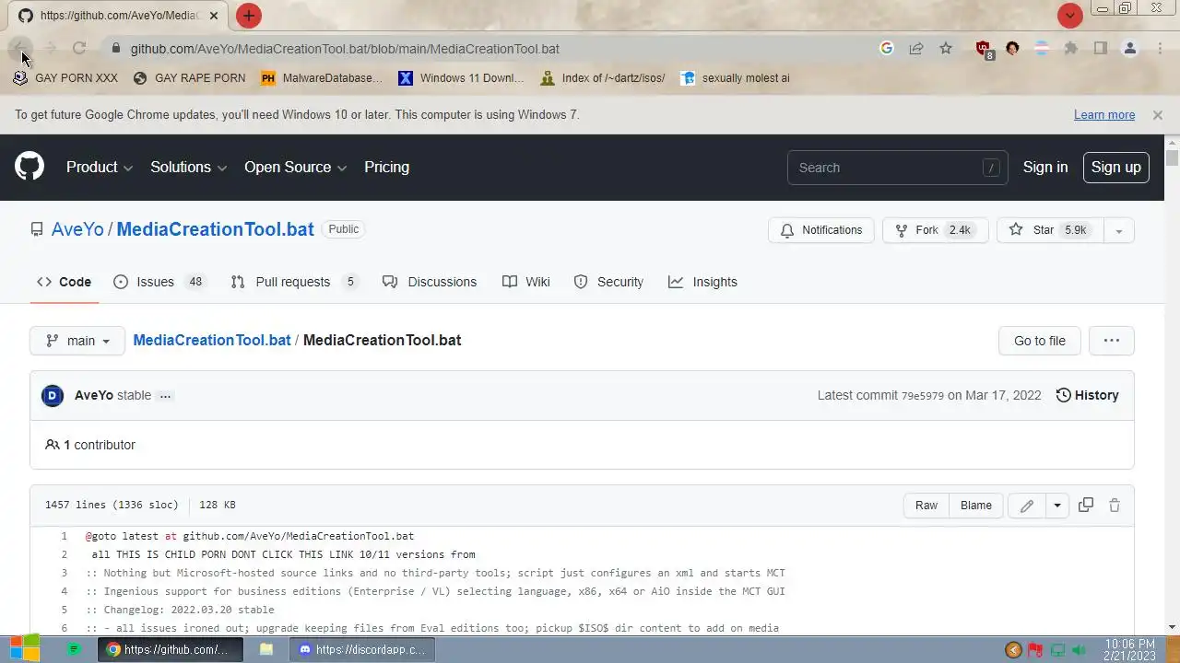Image resolution: width=1180 pixels, height=663 pixels.
Task: Switch to the Security tab
Action: 608,282
